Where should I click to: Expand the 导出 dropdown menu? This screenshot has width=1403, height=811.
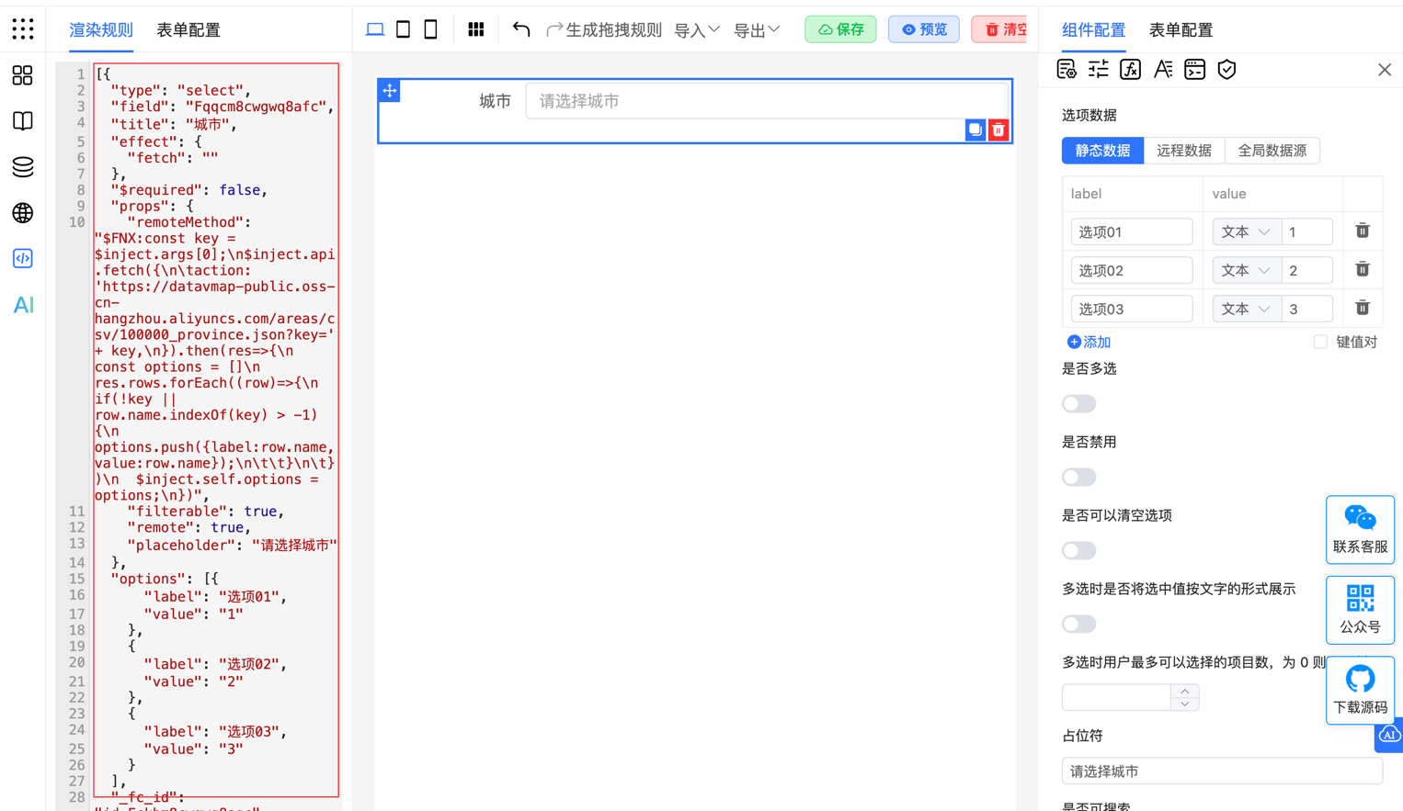[756, 30]
